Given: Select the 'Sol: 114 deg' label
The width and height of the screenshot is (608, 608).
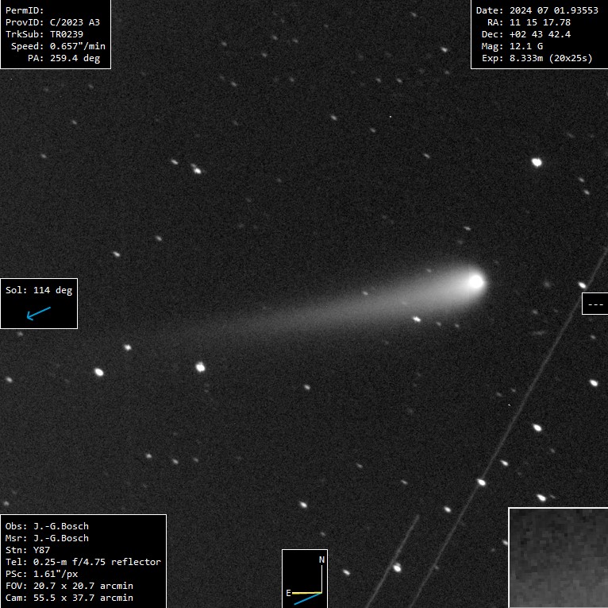Looking at the screenshot, I should tap(39, 290).
